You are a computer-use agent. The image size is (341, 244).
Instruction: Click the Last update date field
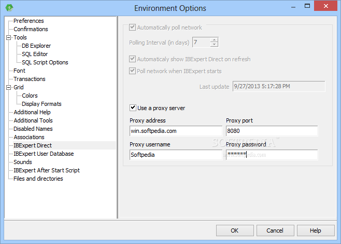point(279,86)
